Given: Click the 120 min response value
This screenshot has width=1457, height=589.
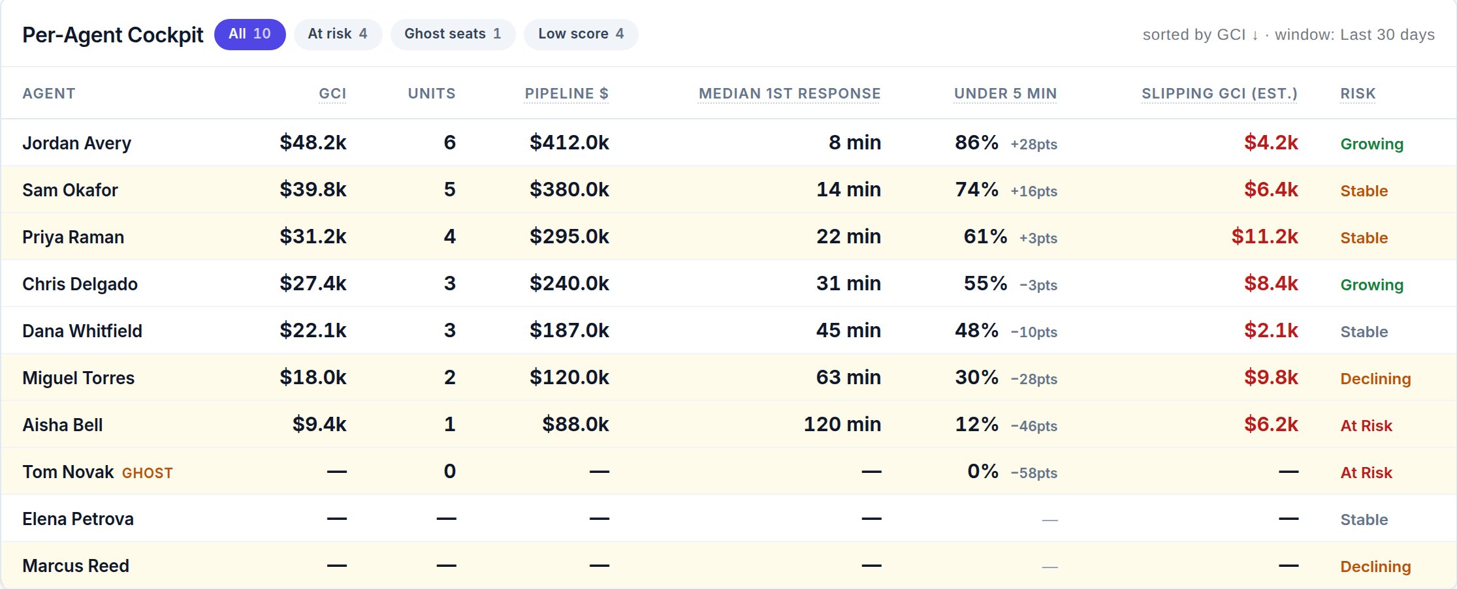Looking at the screenshot, I should [x=842, y=424].
